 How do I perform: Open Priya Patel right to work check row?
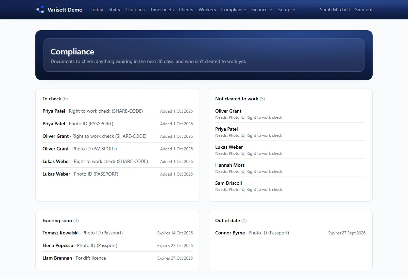[x=118, y=111]
